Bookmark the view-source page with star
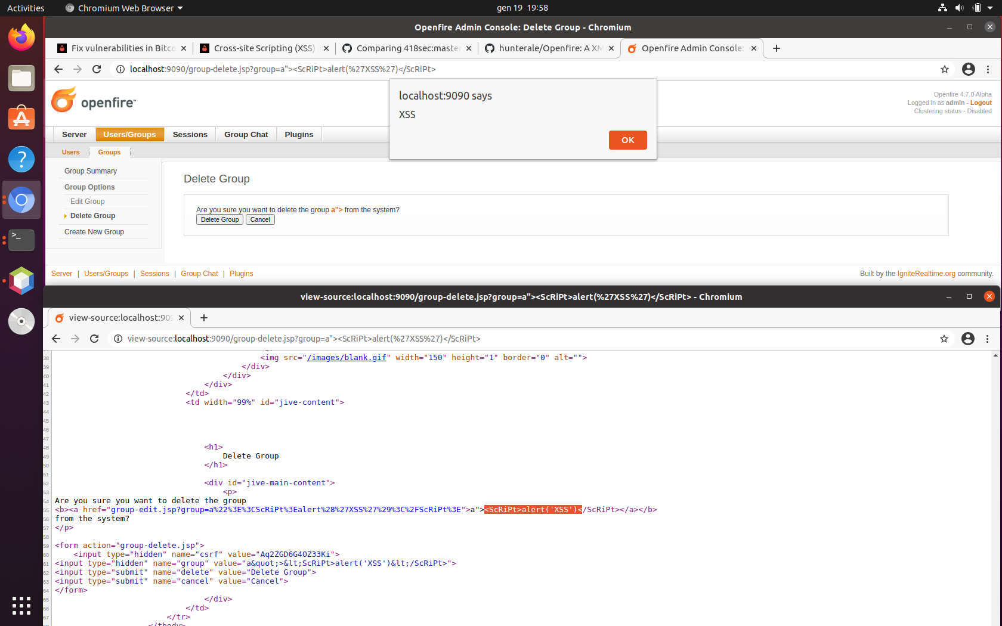 (x=944, y=339)
